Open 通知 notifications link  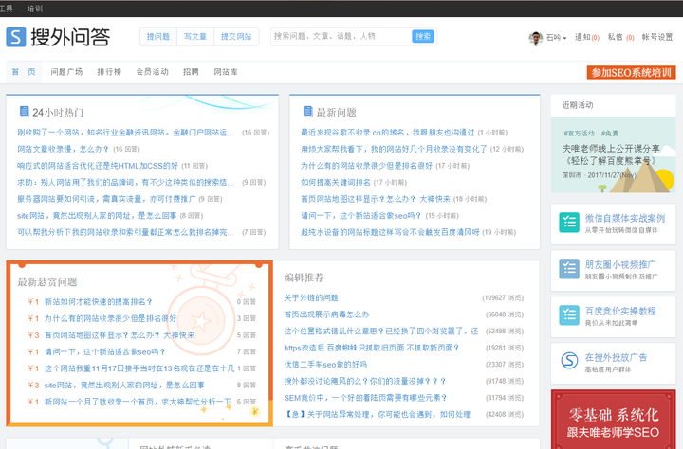tap(587, 38)
